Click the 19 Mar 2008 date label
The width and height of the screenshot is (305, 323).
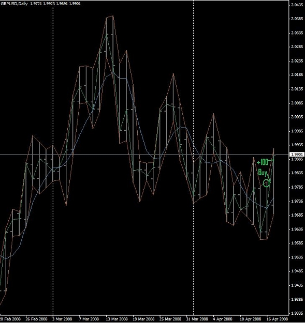[143, 319]
